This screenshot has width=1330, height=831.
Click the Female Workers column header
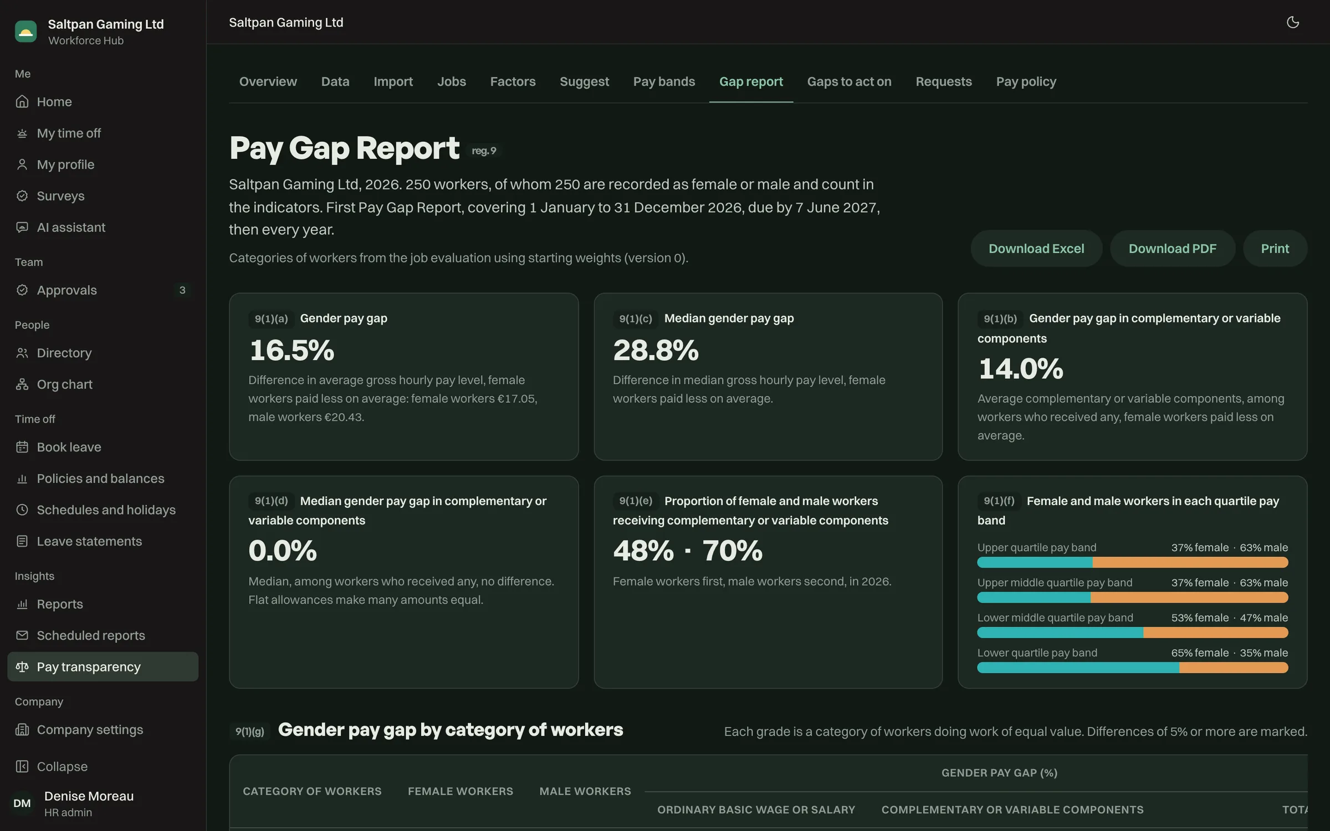(461, 791)
